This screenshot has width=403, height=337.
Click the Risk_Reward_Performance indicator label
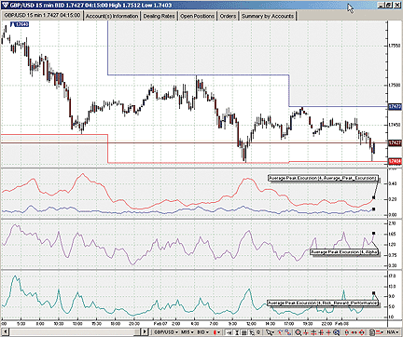tap(323, 303)
